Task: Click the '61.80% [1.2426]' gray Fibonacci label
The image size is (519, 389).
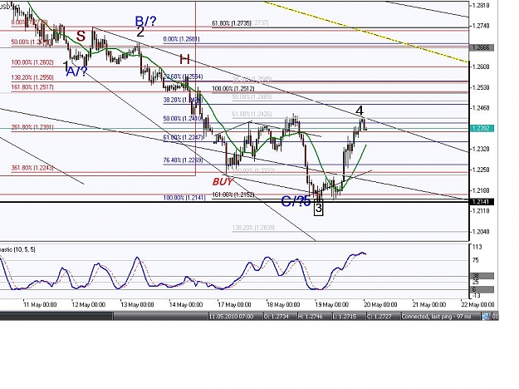Action: click(x=252, y=114)
